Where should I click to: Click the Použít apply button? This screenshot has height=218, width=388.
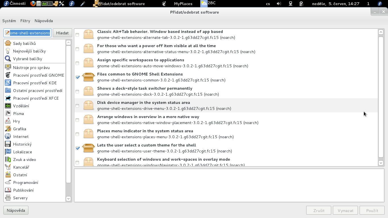[x=372, y=210]
